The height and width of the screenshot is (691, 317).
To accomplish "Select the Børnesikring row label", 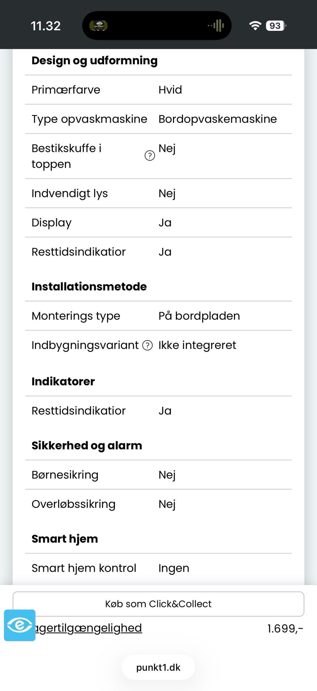I will point(65,475).
